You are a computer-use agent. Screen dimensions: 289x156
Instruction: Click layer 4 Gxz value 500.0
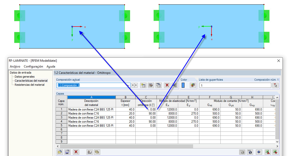pyautogui.click(x=210, y=122)
